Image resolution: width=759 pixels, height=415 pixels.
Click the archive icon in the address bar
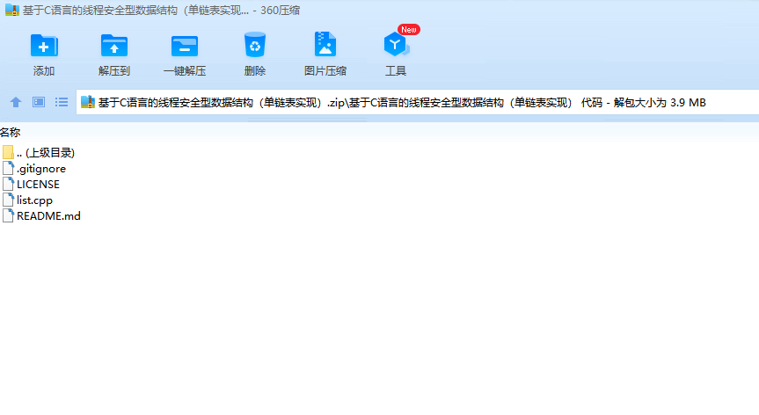click(88, 102)
